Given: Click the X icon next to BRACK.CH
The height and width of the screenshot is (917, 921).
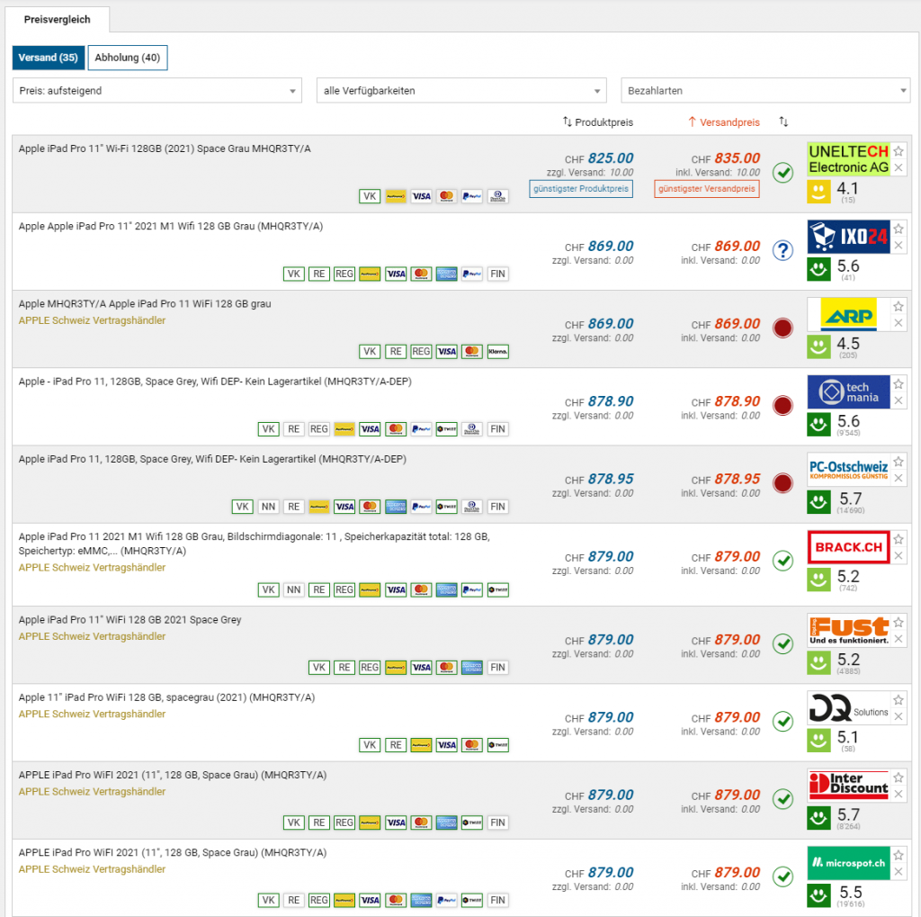Looking at the screenshot, I should [898, 556].
